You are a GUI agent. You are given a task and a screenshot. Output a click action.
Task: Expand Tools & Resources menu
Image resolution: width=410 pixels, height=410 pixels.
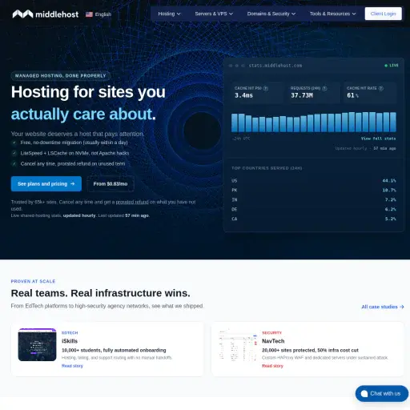click(332, 14)
